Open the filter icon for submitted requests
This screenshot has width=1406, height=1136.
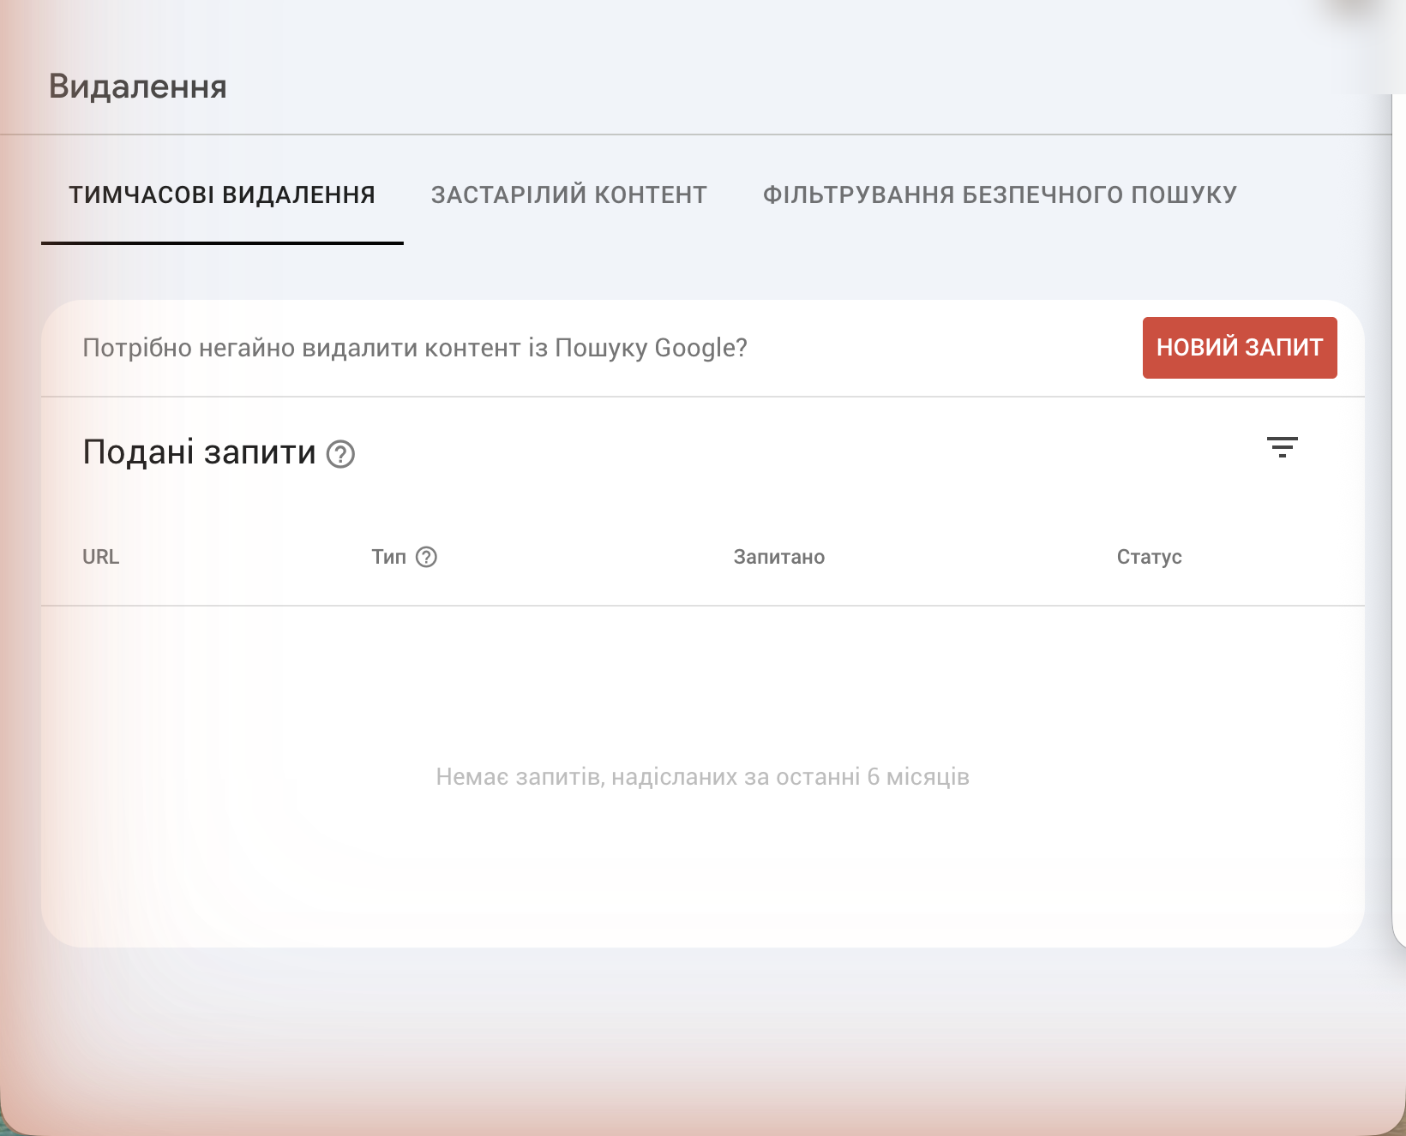tap(1283, 447)
